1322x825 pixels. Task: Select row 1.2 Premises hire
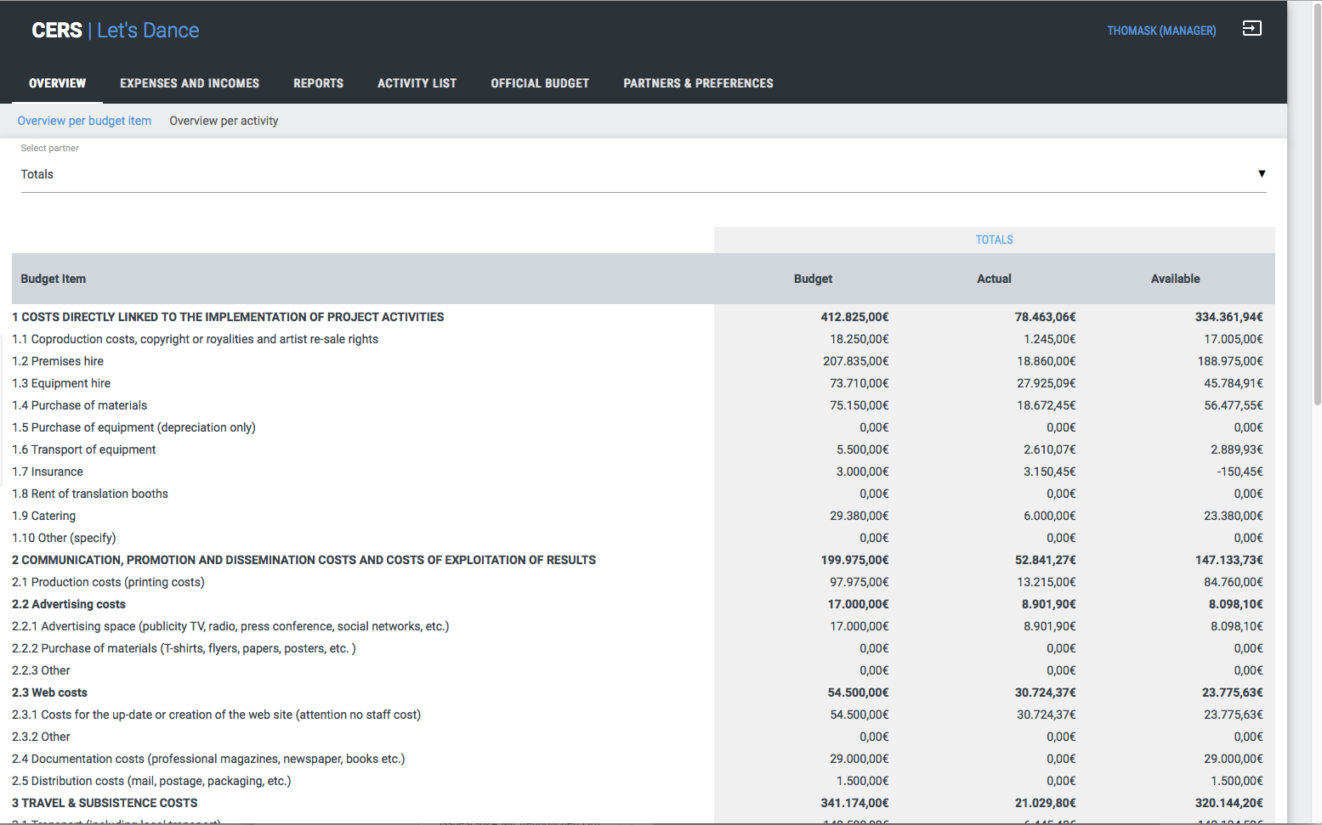click(x=644, y=361)
